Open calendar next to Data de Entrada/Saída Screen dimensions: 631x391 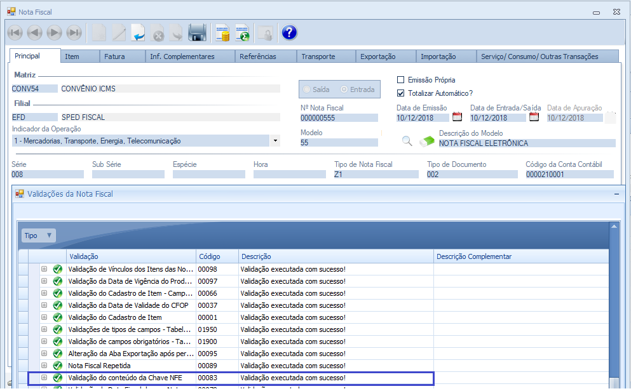[x=534, y=117]
